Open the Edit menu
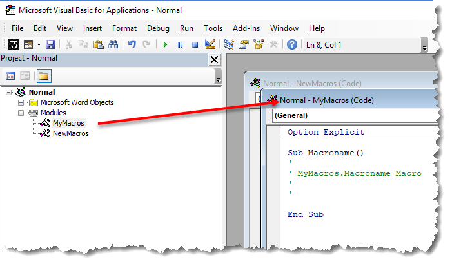452x264 pixels. (40, 28)
